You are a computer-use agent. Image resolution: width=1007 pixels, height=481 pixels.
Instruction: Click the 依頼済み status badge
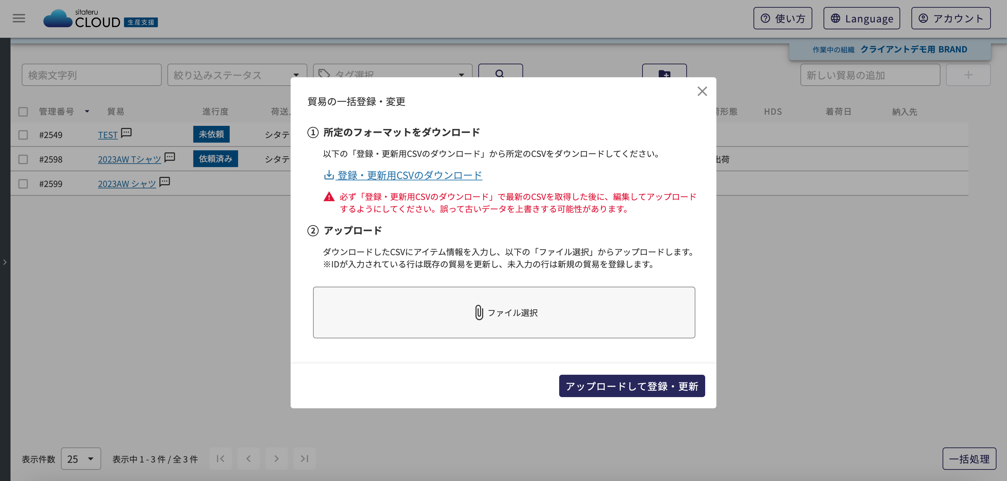tap(215, 159)
